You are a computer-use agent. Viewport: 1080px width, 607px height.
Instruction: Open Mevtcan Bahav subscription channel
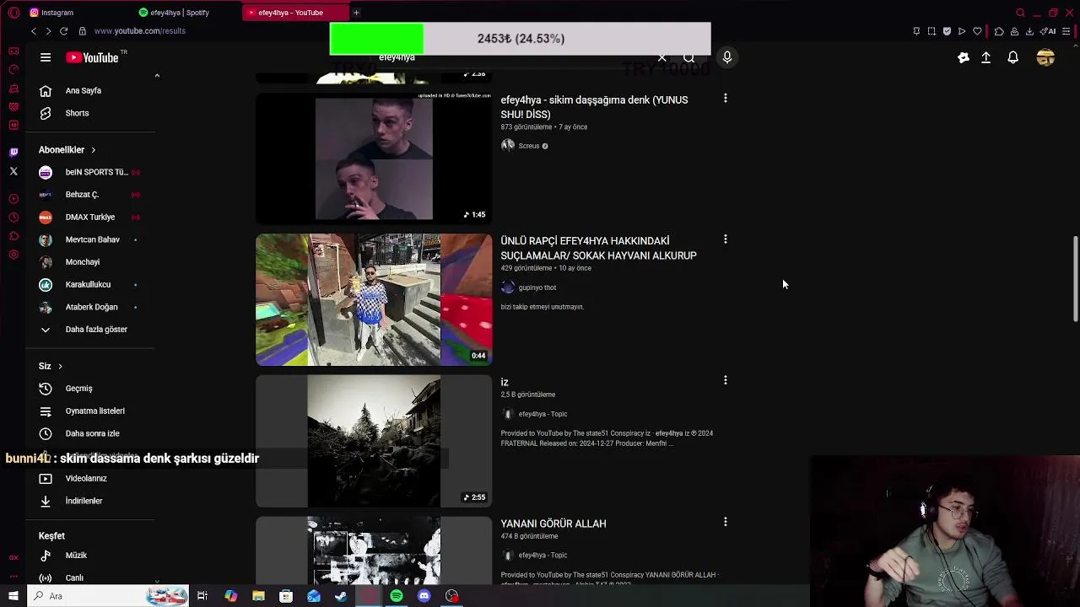click(x=91, y=239)
